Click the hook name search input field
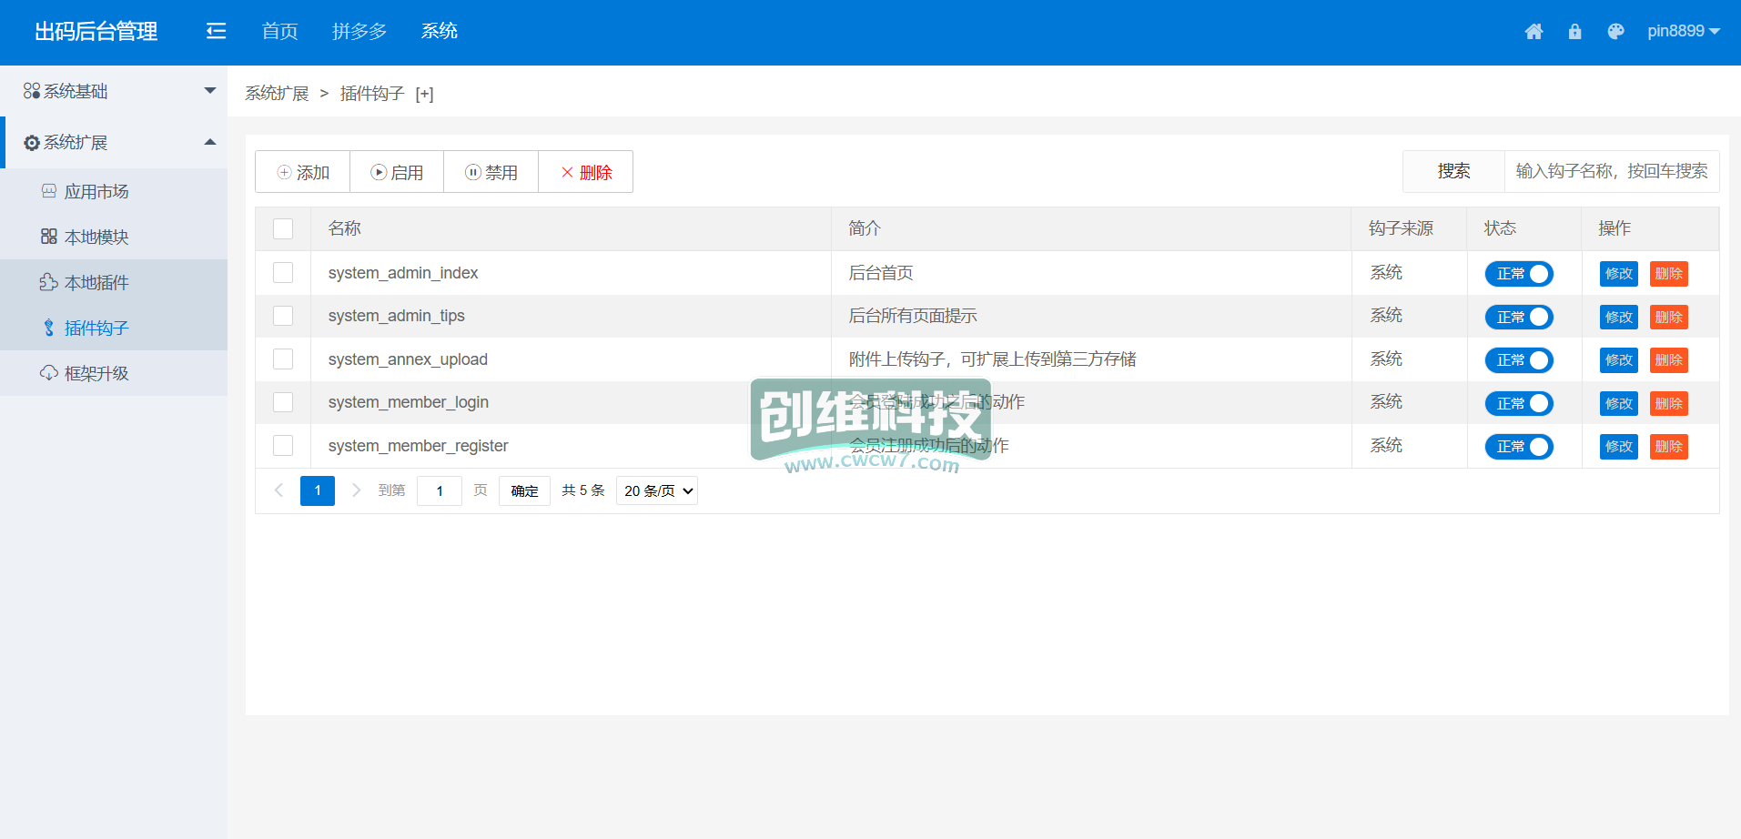The width and height of the screenshot is (1741, 839). pyautogui.click(x=1611, y=171)
